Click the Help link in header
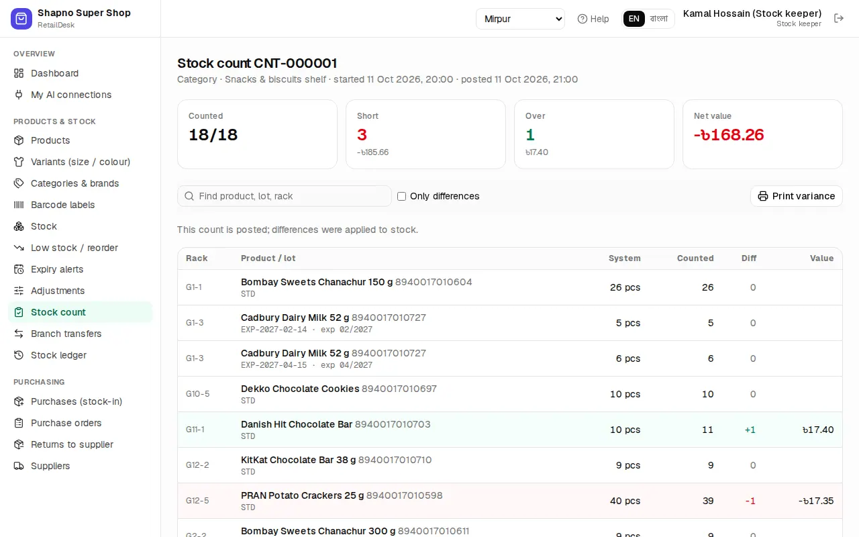 click(593, 19)
